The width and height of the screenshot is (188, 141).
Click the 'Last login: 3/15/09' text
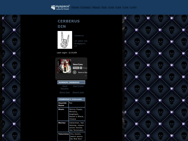pos(67,53)
